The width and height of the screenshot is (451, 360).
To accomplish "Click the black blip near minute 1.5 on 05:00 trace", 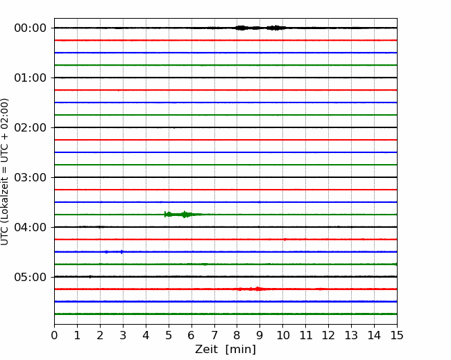I will tap(90, 277).
